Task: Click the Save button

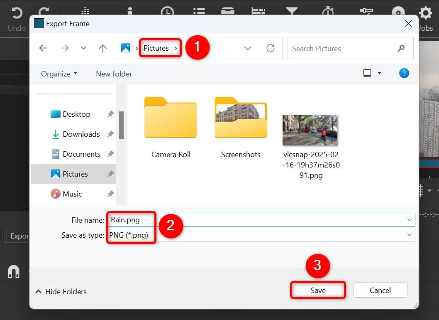Action: (x=317, y=290)
